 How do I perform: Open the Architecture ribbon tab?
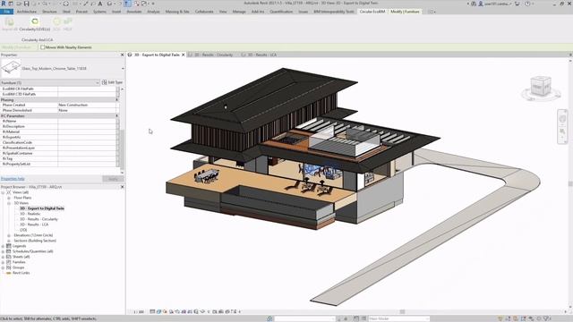click(x=27, y=12)
